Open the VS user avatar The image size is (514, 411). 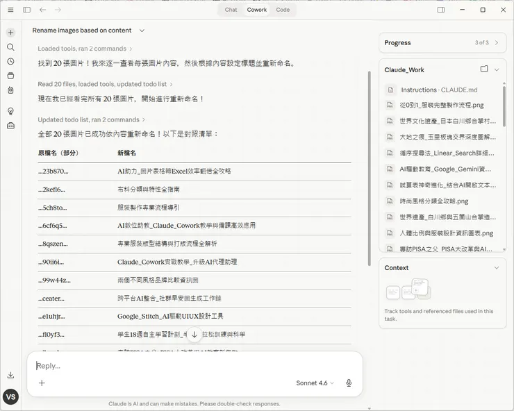[11, 397]
